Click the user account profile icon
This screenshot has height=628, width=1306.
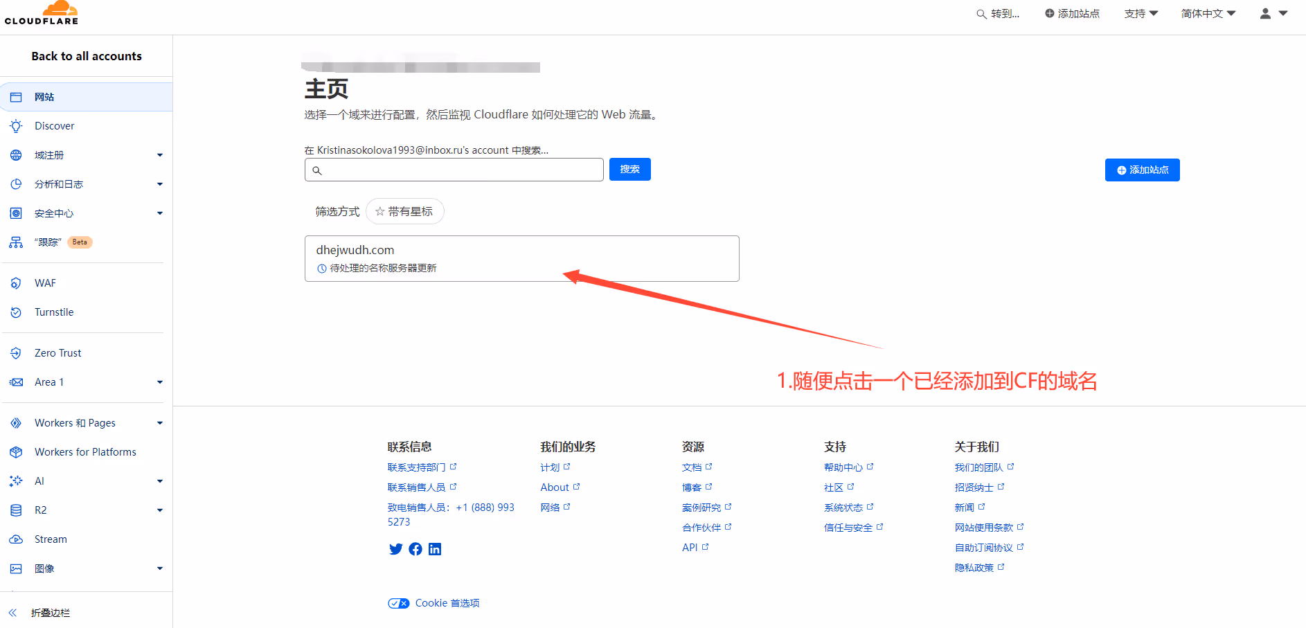pos(1265,13)
